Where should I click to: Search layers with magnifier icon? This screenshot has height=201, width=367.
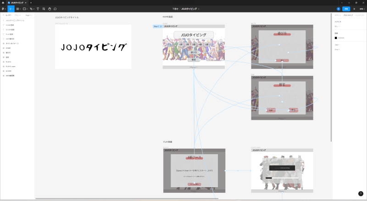[x=3, y=15]
